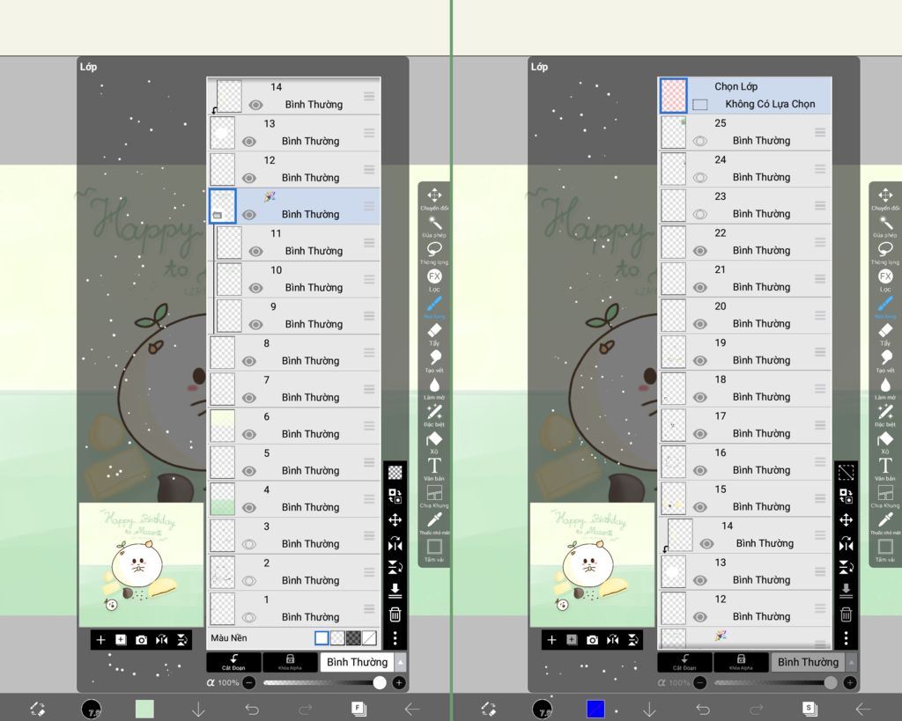This screenshot has height=721, width=902.
Task: Click the trash delete layer icon in left panel
Action: pos(396,614)
